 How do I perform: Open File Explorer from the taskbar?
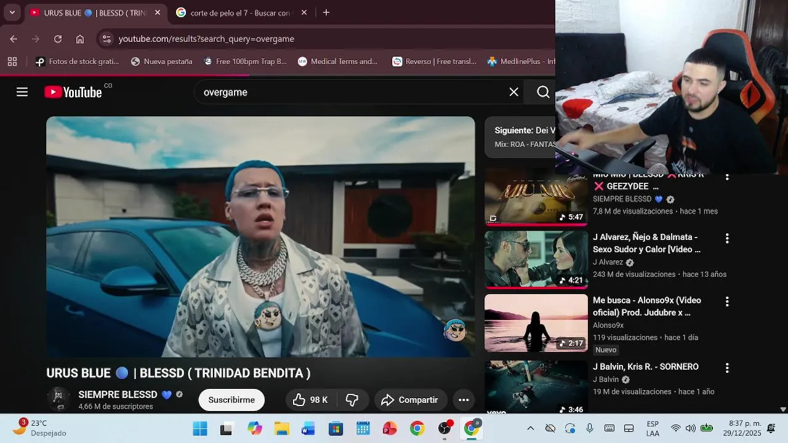coord(281,429)
